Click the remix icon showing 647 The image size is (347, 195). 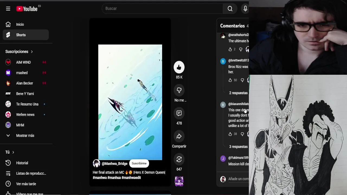[179, 159]
